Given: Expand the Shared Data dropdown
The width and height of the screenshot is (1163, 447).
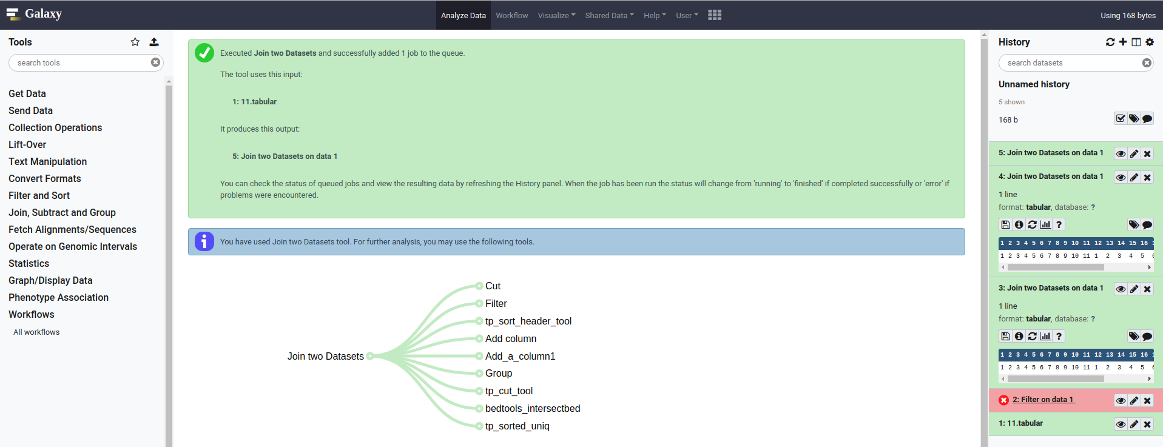Looking at the screenshot, I should (609, 15).
